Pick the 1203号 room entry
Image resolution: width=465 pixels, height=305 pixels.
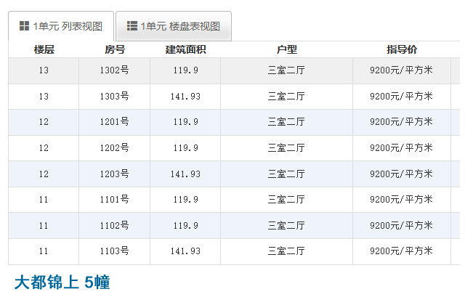(114, 174)
